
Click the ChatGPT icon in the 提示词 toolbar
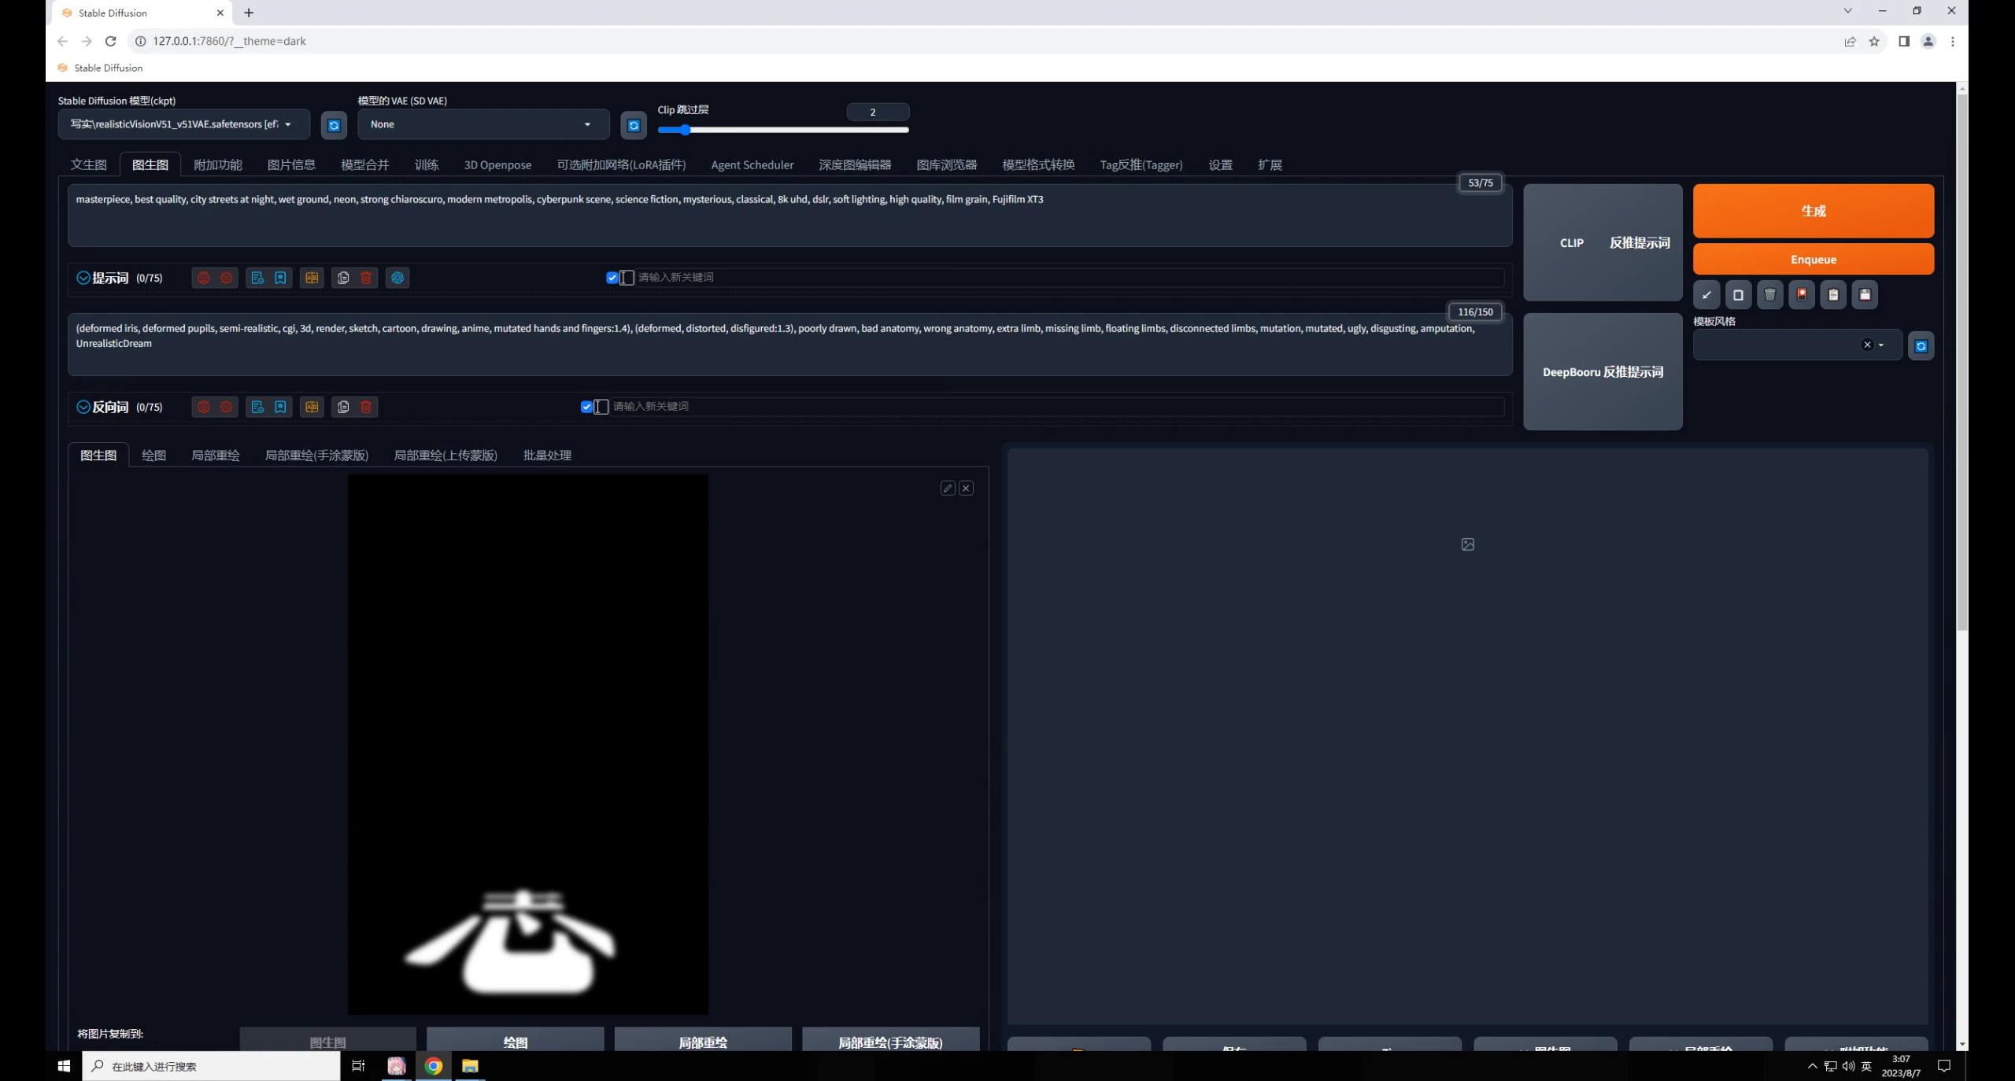(397, 278)
